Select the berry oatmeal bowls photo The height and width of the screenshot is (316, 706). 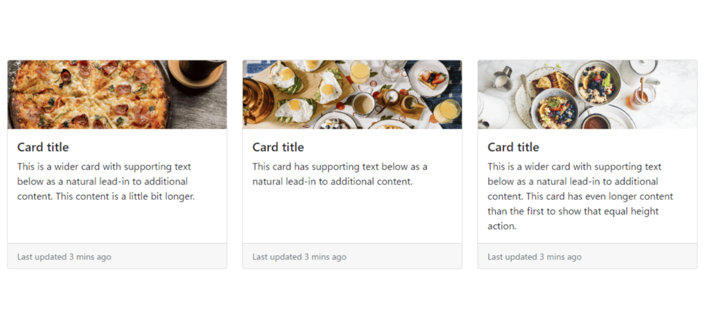click(x=588, y=95)
